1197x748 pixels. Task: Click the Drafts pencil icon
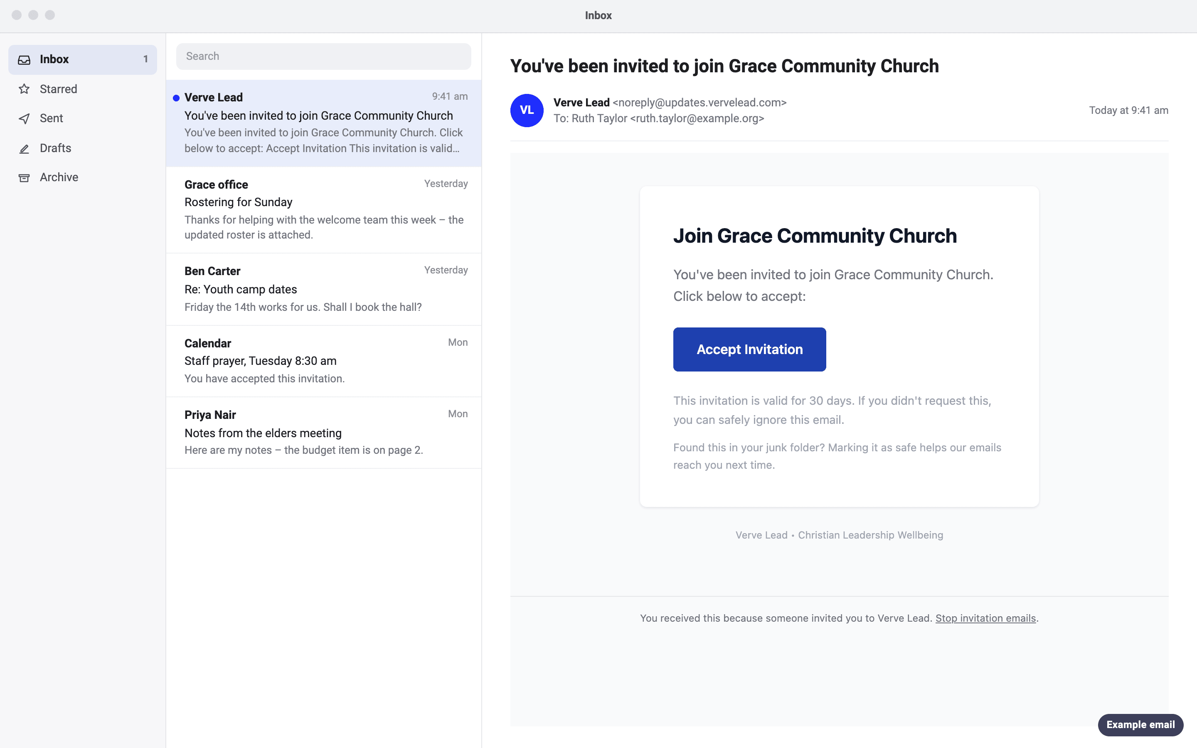pos(24,148)
